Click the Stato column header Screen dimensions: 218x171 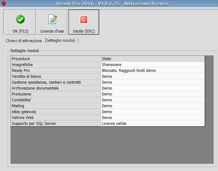coord(153,59)
